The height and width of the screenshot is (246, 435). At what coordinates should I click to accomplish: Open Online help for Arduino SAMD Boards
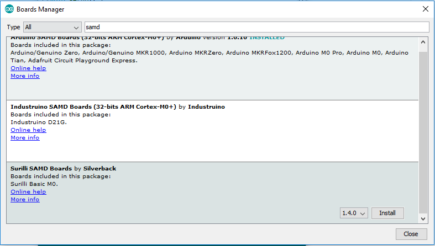28,68
